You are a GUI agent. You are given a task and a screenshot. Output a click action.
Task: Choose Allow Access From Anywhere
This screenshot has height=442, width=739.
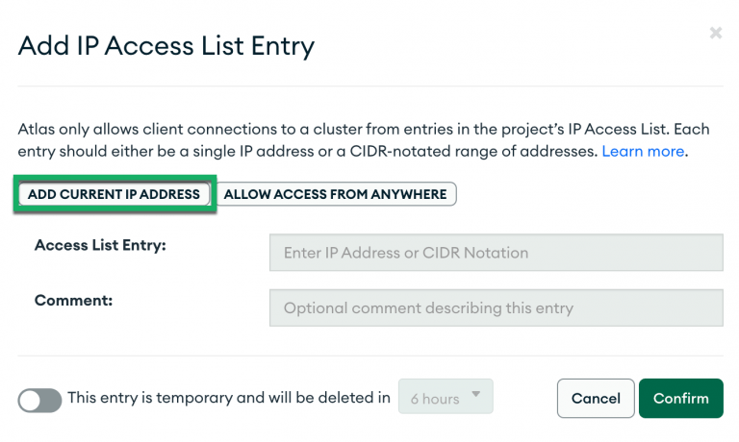pos(335,194)
